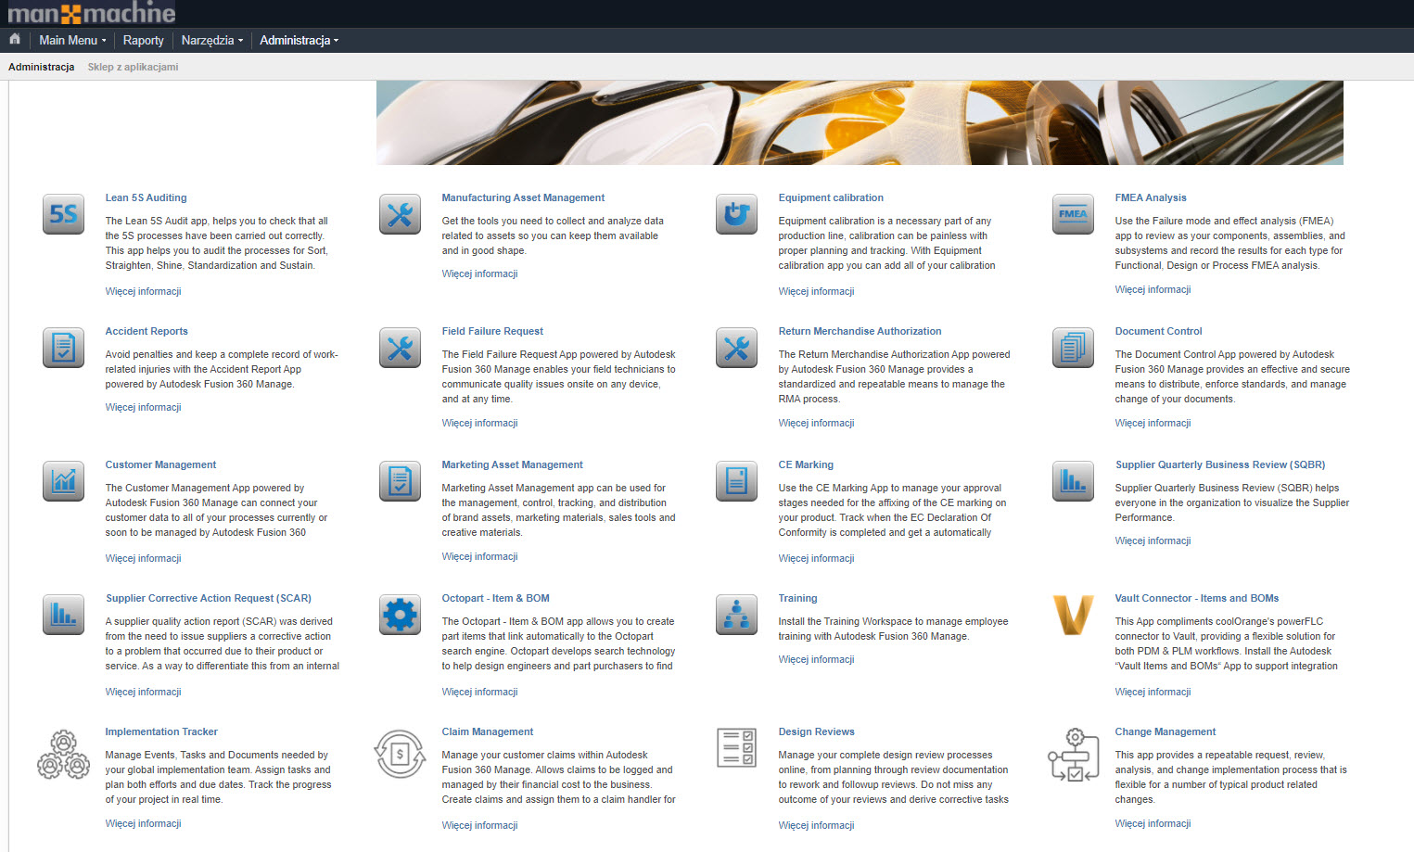Click the Design Reviews checklist icon

736,747
